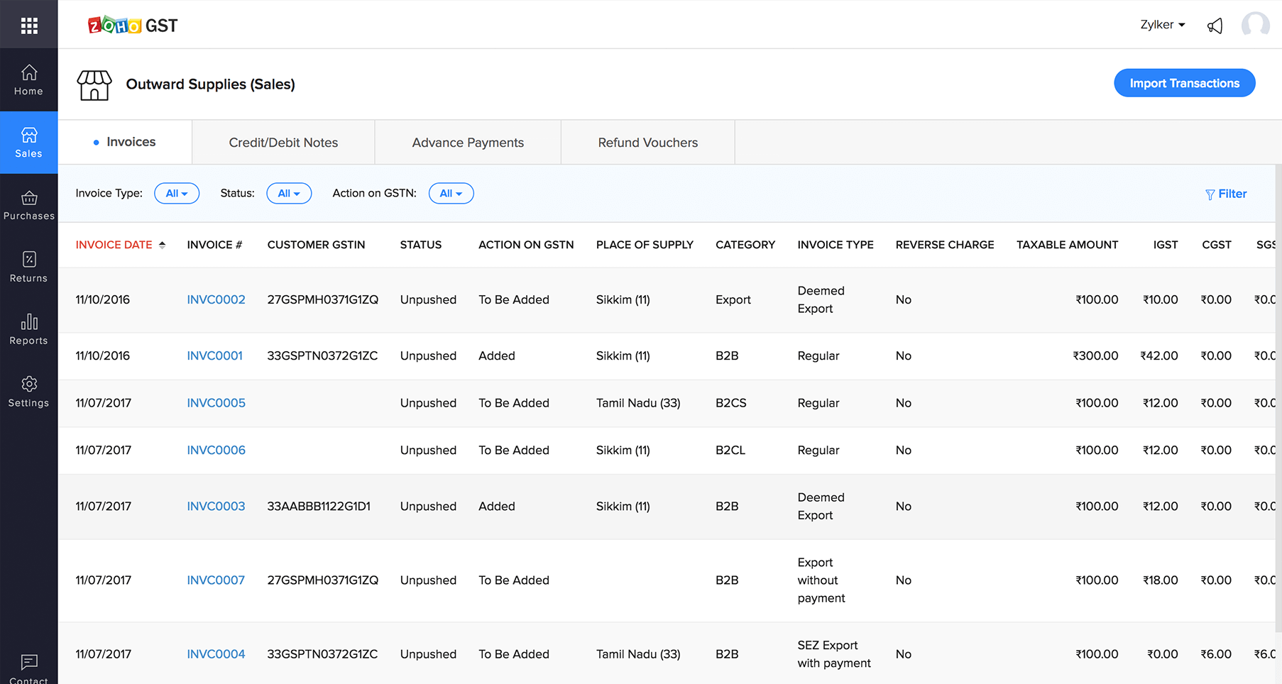Expand the Action on GSTN dropdown
The height and width of the screenshot is (684, 1282).
451,194
